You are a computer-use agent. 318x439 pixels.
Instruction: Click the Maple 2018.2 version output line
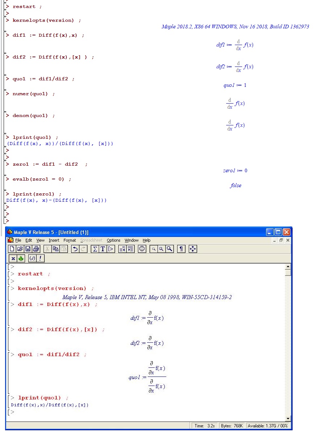click(235, 27)
